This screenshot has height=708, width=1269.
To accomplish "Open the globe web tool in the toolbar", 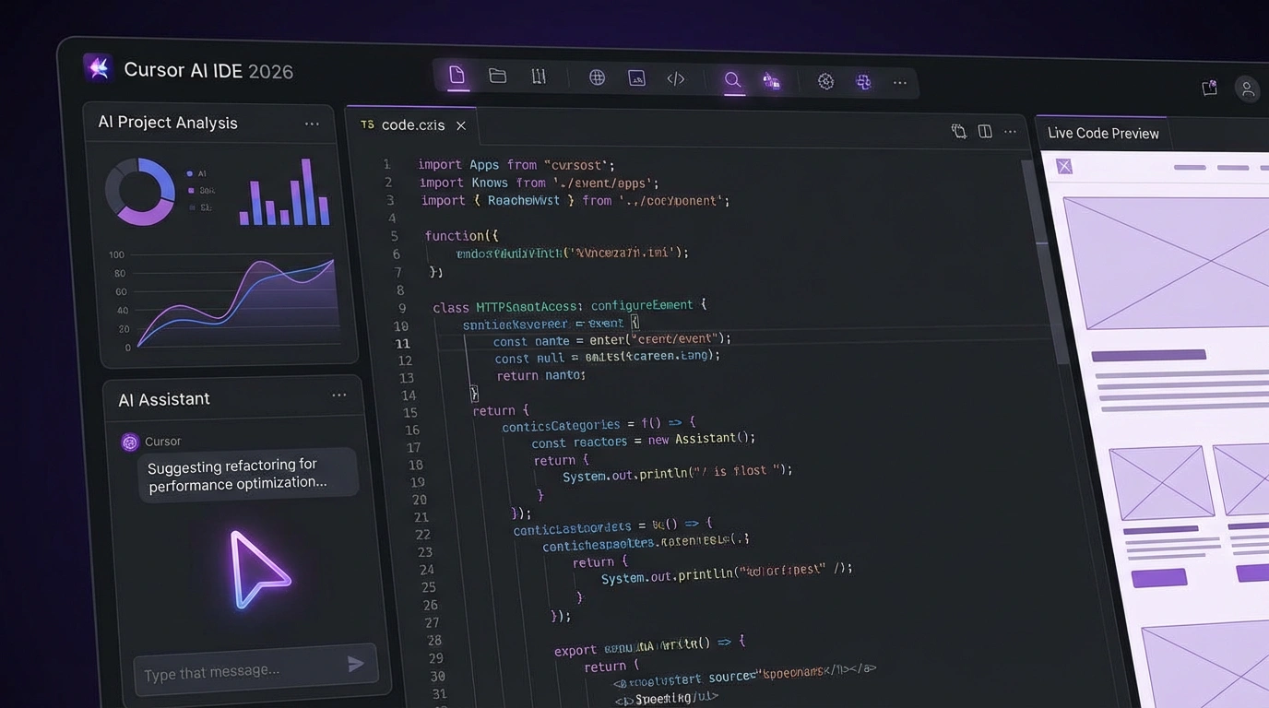I will pos(597,78).
